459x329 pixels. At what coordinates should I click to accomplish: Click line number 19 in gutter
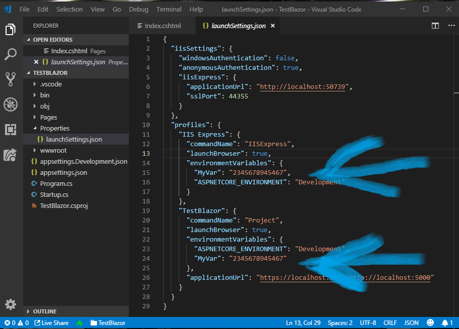[146, 210]
